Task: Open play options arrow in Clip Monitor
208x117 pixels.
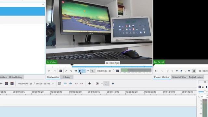Action: 84,71
